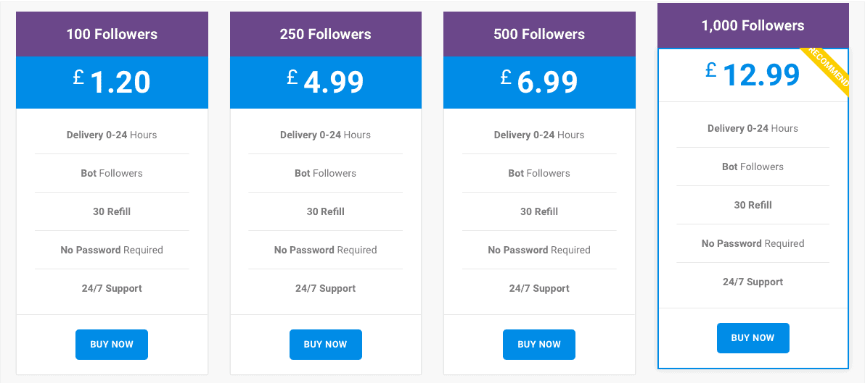
Task: Click the £12.99 price text
Action: point(753,75)
